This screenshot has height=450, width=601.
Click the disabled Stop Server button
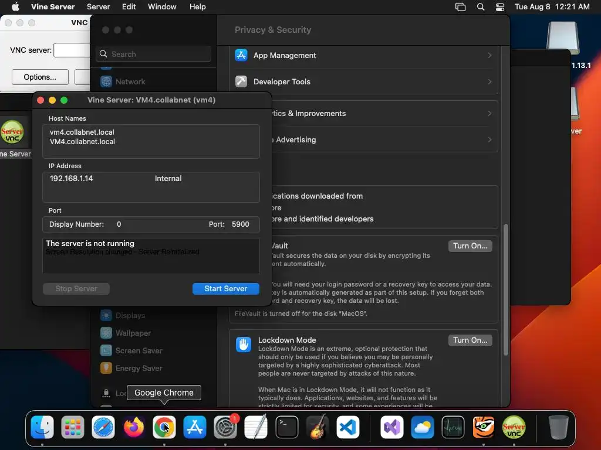point(76,288)
